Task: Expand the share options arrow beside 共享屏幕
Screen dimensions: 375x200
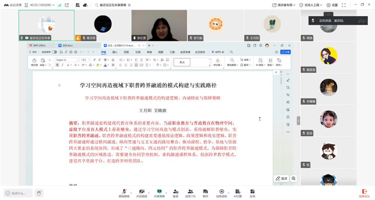Action: click(166, 193)
